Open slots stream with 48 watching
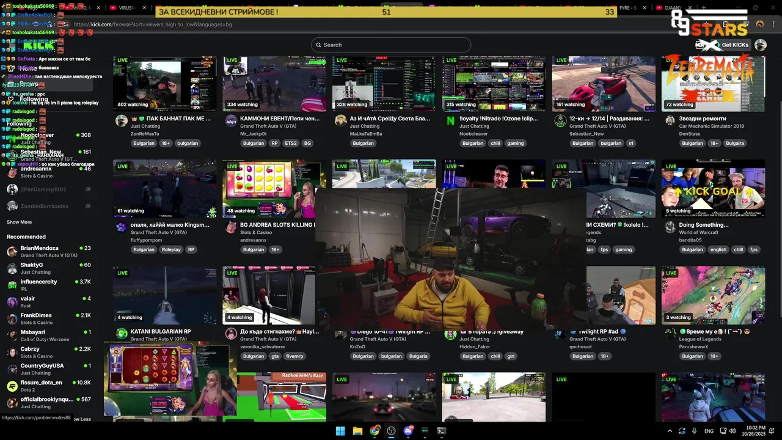Screen dimensions: 782x440 click(269, 189)
